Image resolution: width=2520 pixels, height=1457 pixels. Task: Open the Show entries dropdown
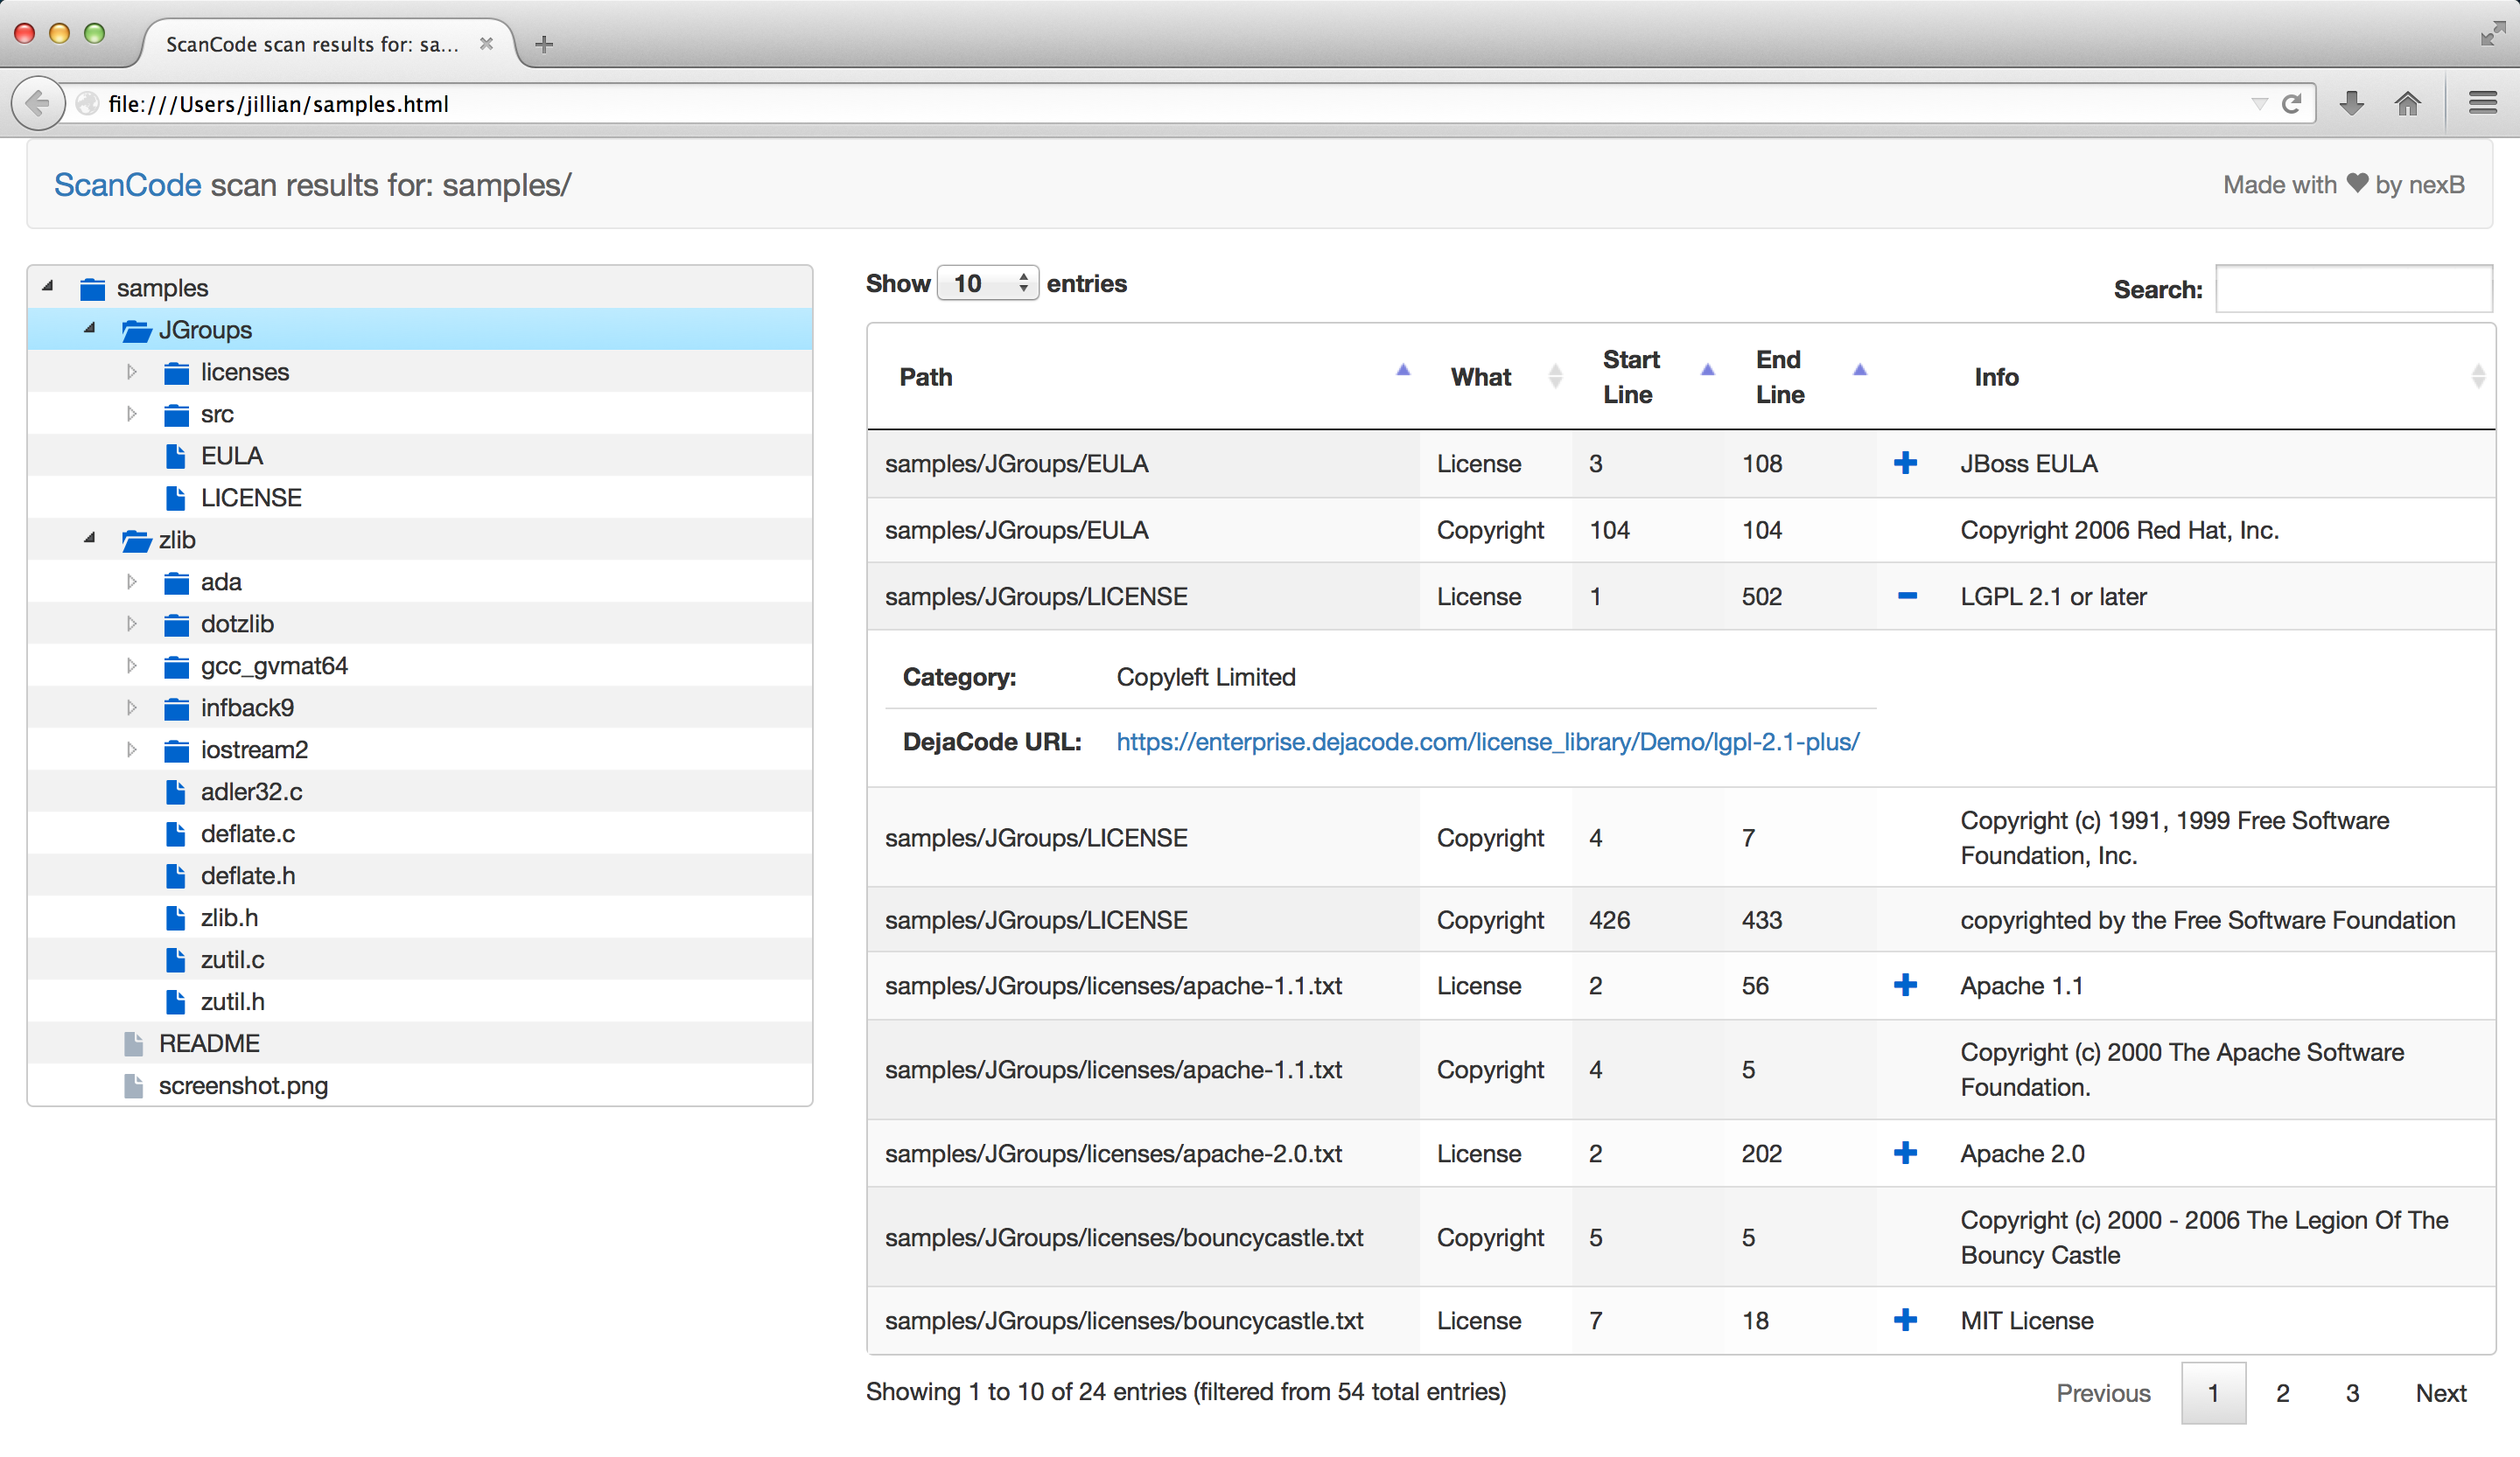[986, 281]
